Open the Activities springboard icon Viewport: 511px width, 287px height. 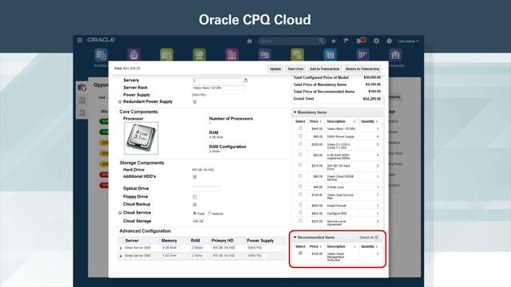101,55
